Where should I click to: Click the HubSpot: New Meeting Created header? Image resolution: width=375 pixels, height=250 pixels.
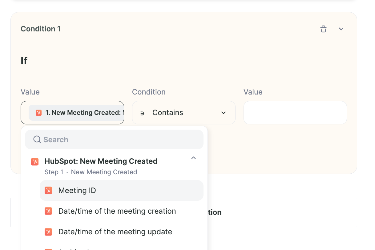tap(101, 161)
